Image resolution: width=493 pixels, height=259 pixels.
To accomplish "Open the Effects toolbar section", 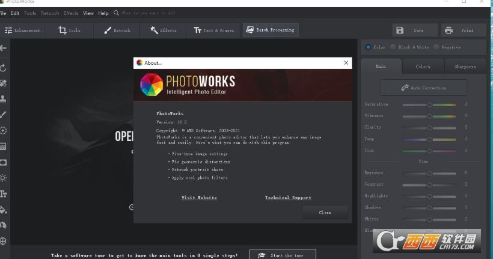I will (163, 31).
